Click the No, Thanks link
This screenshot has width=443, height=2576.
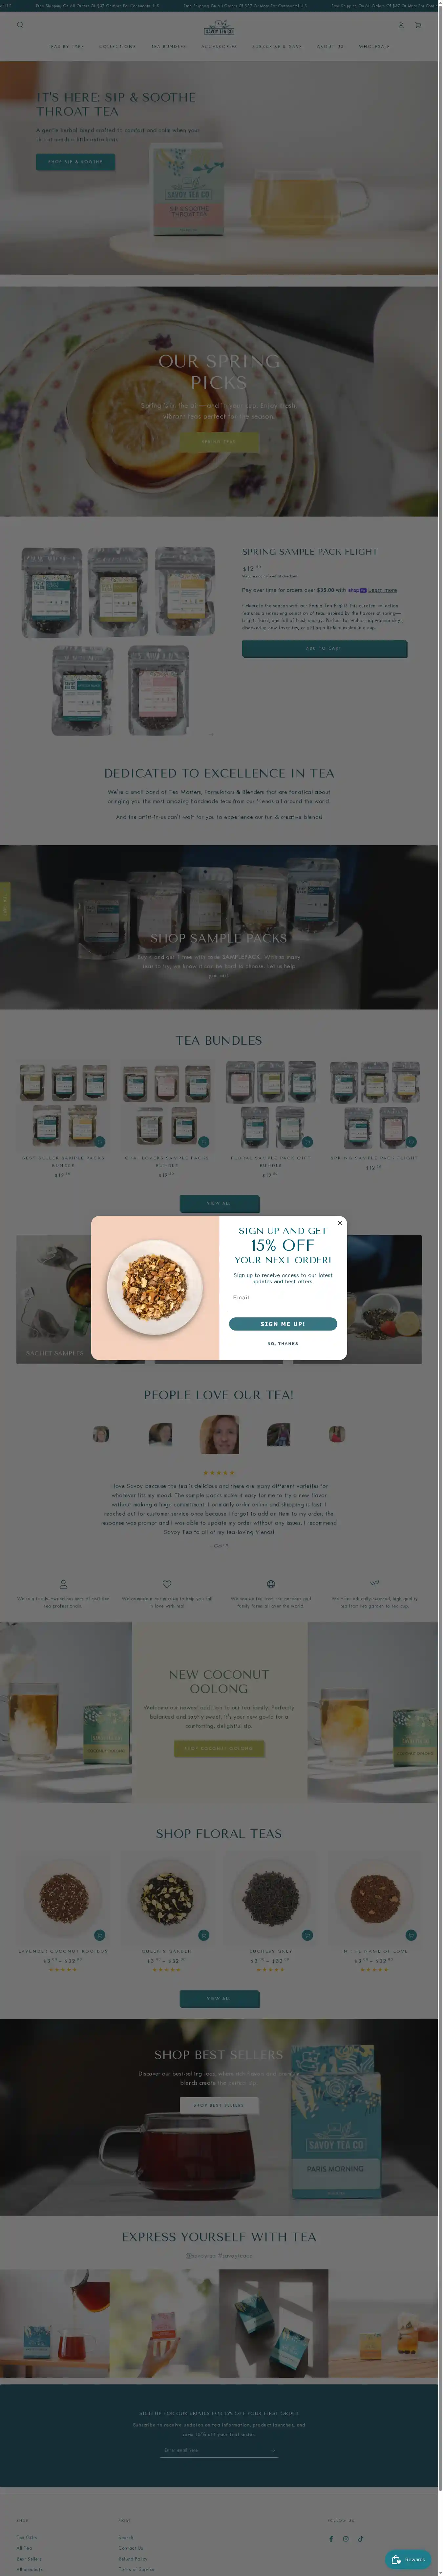pos(282,1343)
